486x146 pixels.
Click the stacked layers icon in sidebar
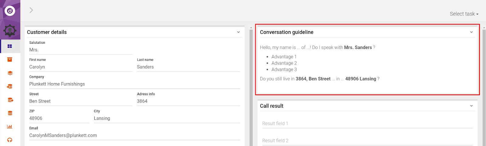click(10, 73)
